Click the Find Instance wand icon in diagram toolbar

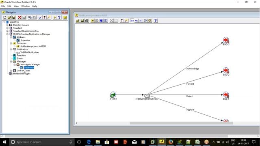coord(126,21)
